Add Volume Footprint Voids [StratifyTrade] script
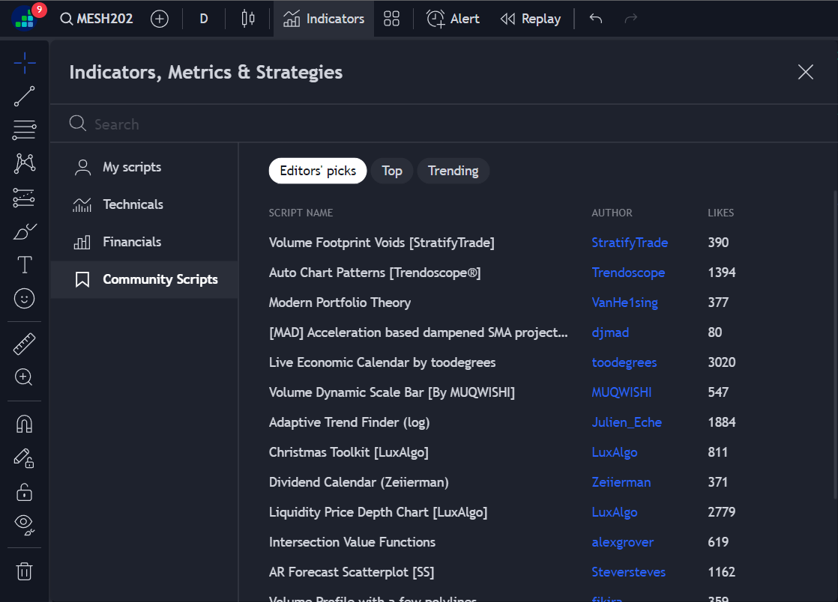This screenshot has height=602, width=838. (382, 243)
